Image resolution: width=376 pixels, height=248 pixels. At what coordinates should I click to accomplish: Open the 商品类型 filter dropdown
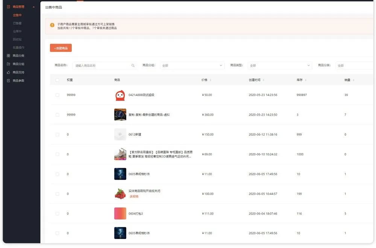pyautogui.click(x=280, y=66)
